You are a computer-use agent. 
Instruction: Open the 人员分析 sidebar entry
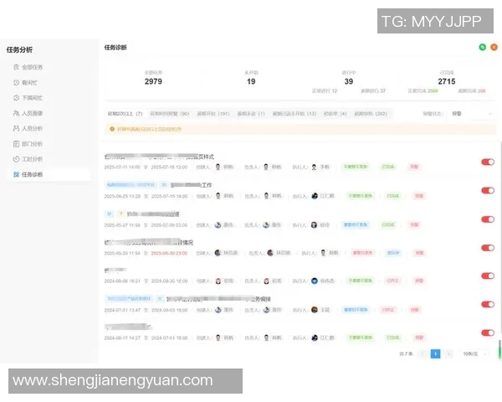32,128
